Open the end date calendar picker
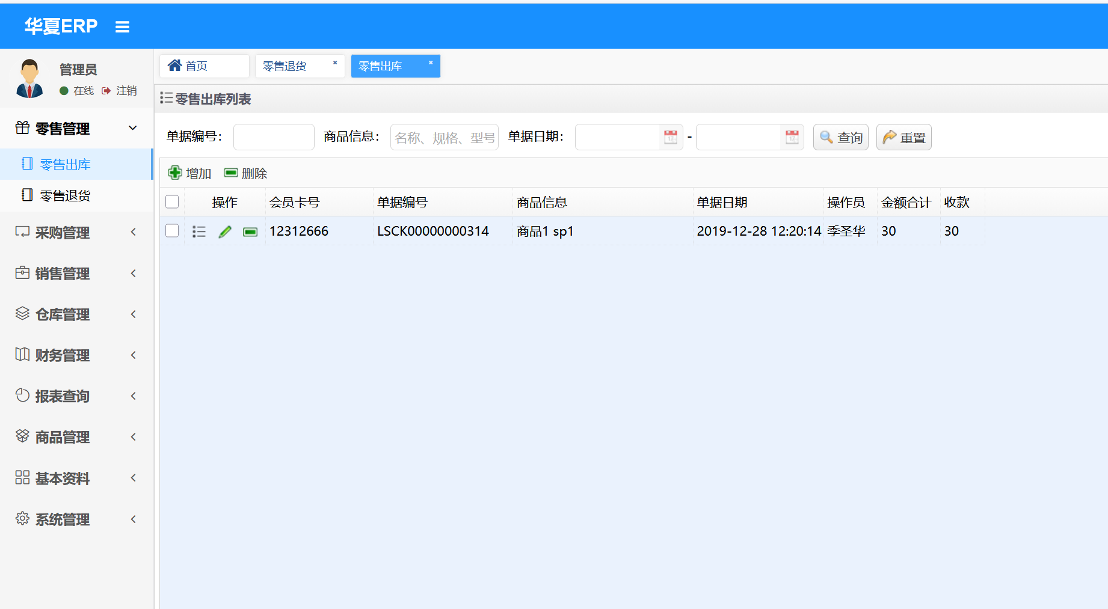 792,137
